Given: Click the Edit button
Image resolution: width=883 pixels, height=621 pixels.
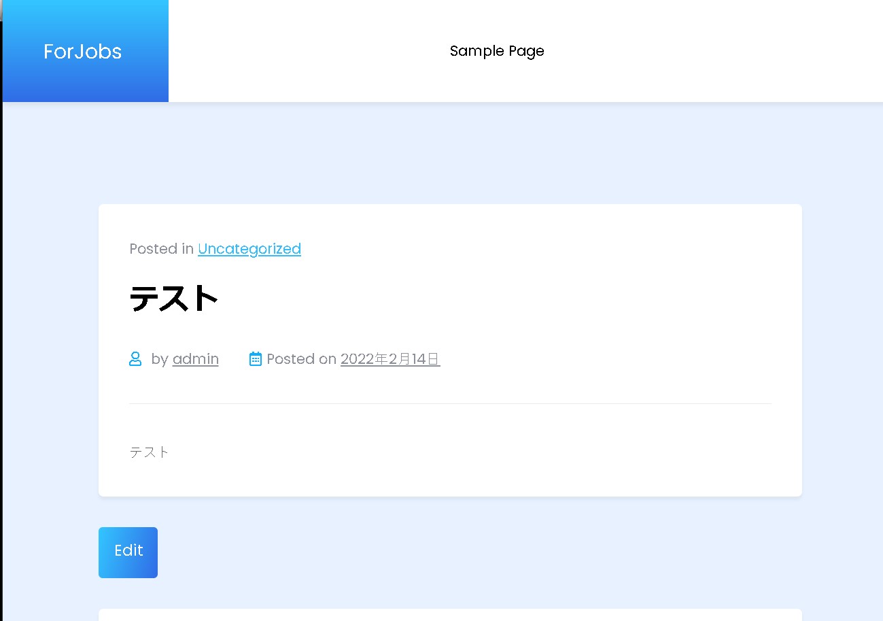Looking at the screenshot, I should point(128,552).
